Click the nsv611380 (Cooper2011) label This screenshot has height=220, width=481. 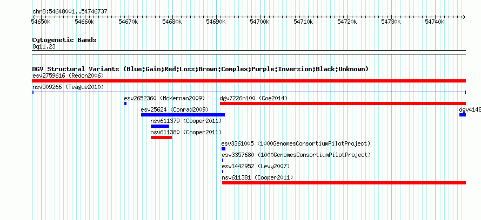coord(186,132)
